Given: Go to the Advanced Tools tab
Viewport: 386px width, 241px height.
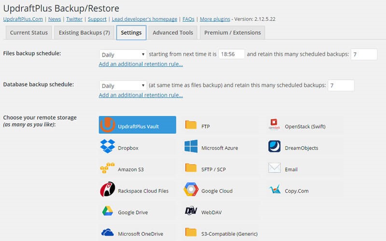Looking at the screenshot, I should click(x=173, y=33).
